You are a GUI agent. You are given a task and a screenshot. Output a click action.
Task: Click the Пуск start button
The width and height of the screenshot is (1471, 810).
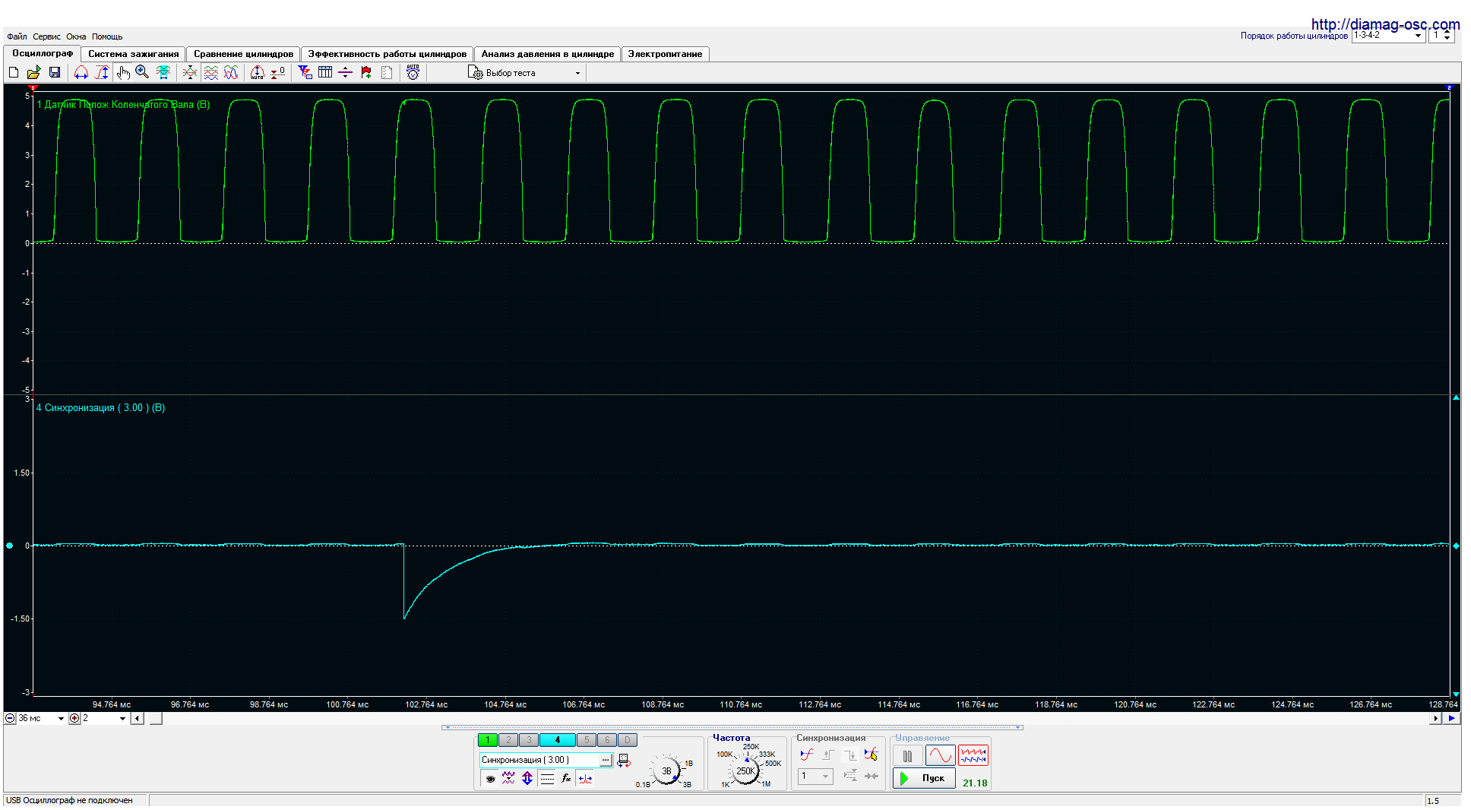[x=924, y=778]
